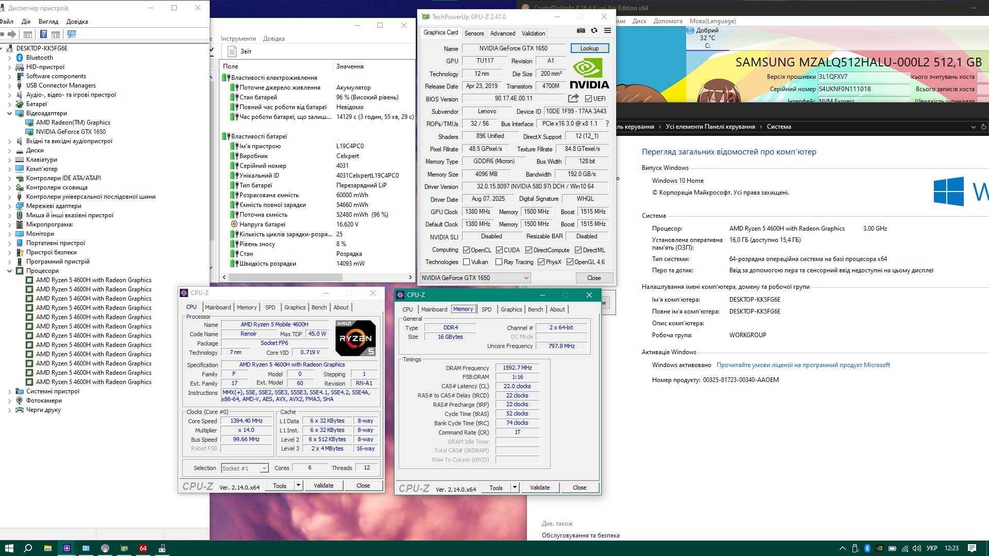Image resolution: width=989 pixels, height=556 pixels.
Task: Click GPU-Z BIOS export share icon
Action: (x=573, y=98)
